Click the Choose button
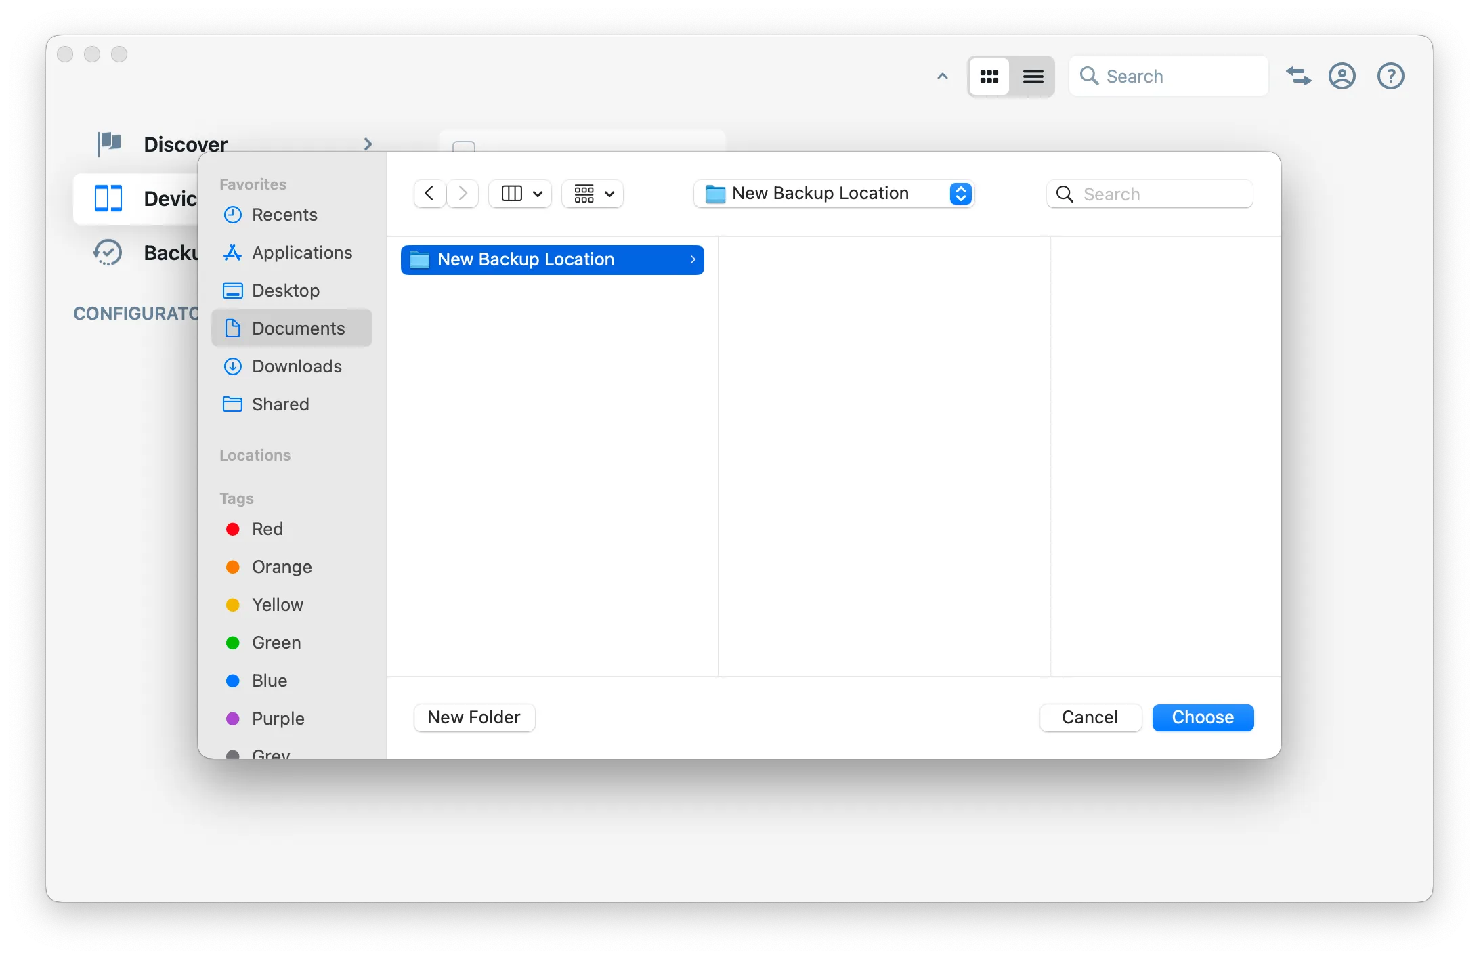Screen dimensions: 1479x959 click(1203, 717)
